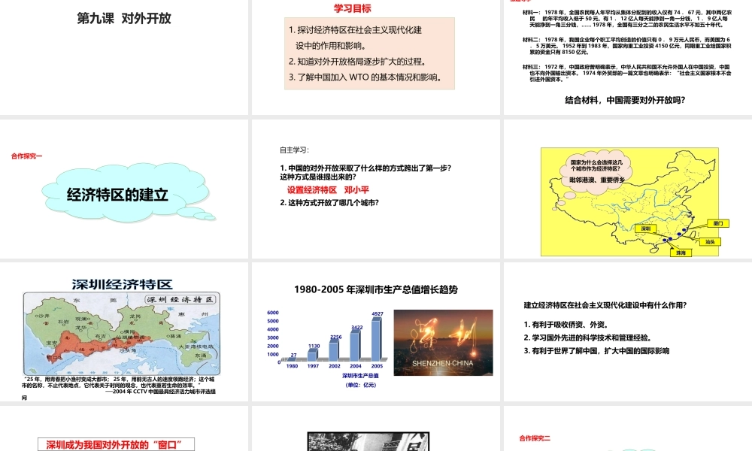
Task: Open the slide with the black-and-white photo
Action: (x=376, y=428)
